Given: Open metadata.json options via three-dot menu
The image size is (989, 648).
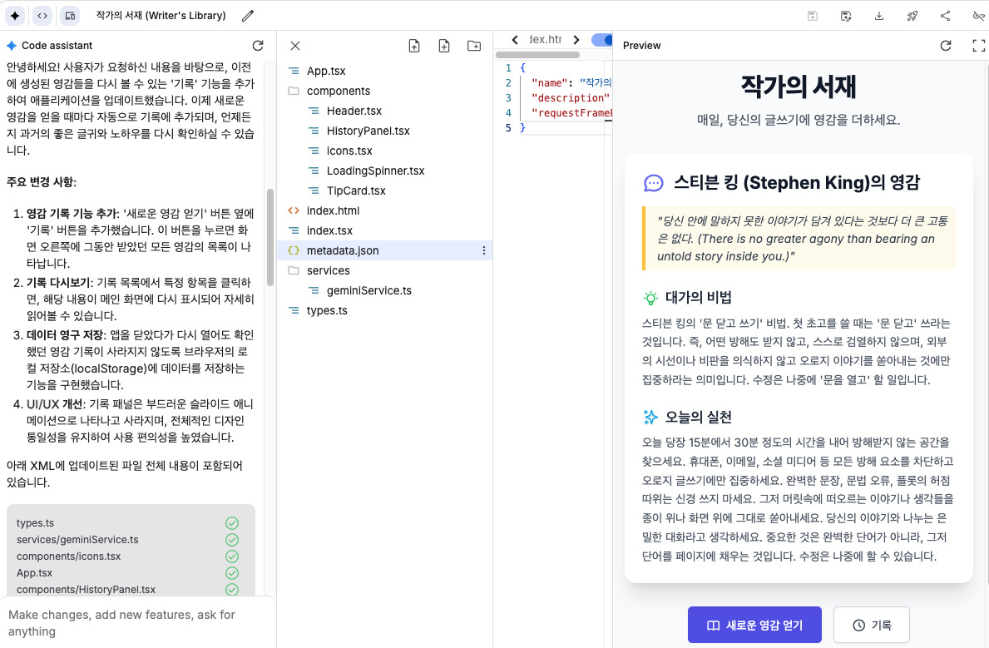Looking at the screenshot, I should [484, 250].
